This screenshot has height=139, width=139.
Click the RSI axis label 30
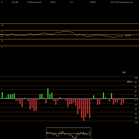click(x=2, y=41)
